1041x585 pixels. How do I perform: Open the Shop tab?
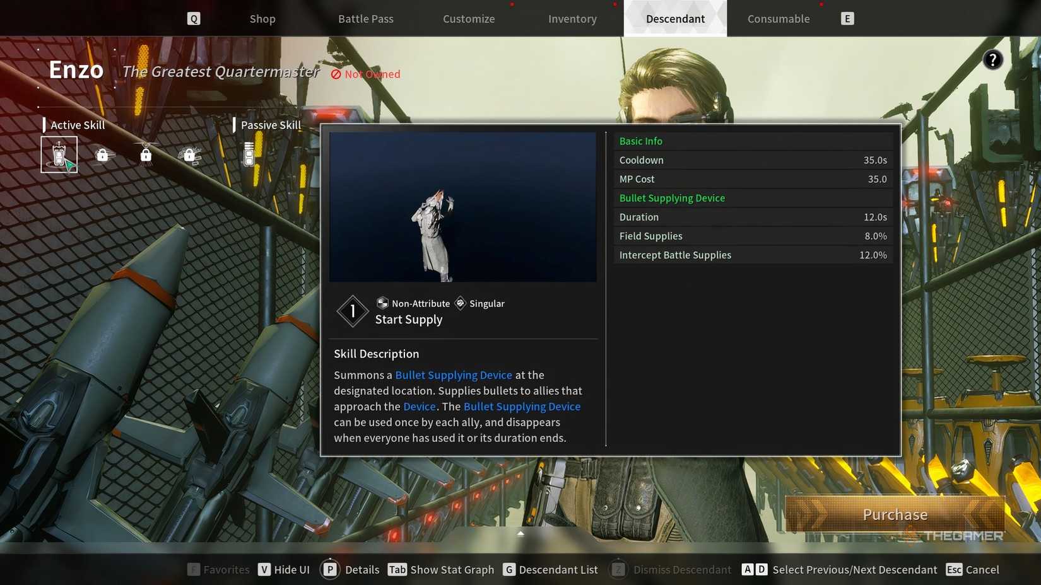262,19
